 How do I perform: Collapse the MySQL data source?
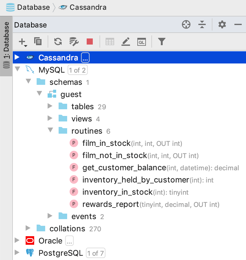pos(17,69)
